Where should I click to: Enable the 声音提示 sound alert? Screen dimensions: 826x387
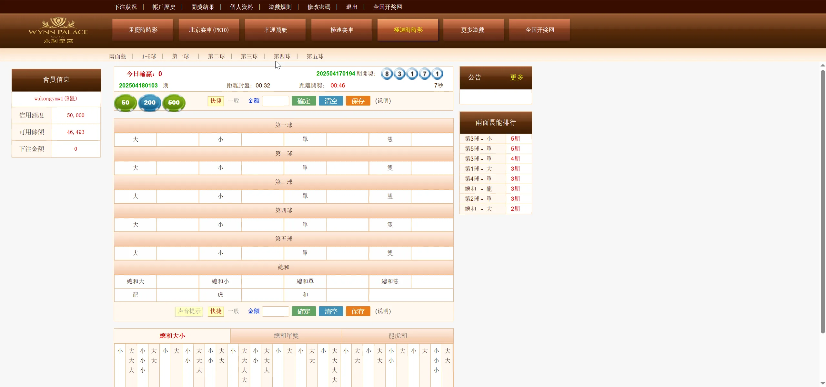tap(188, 311)
